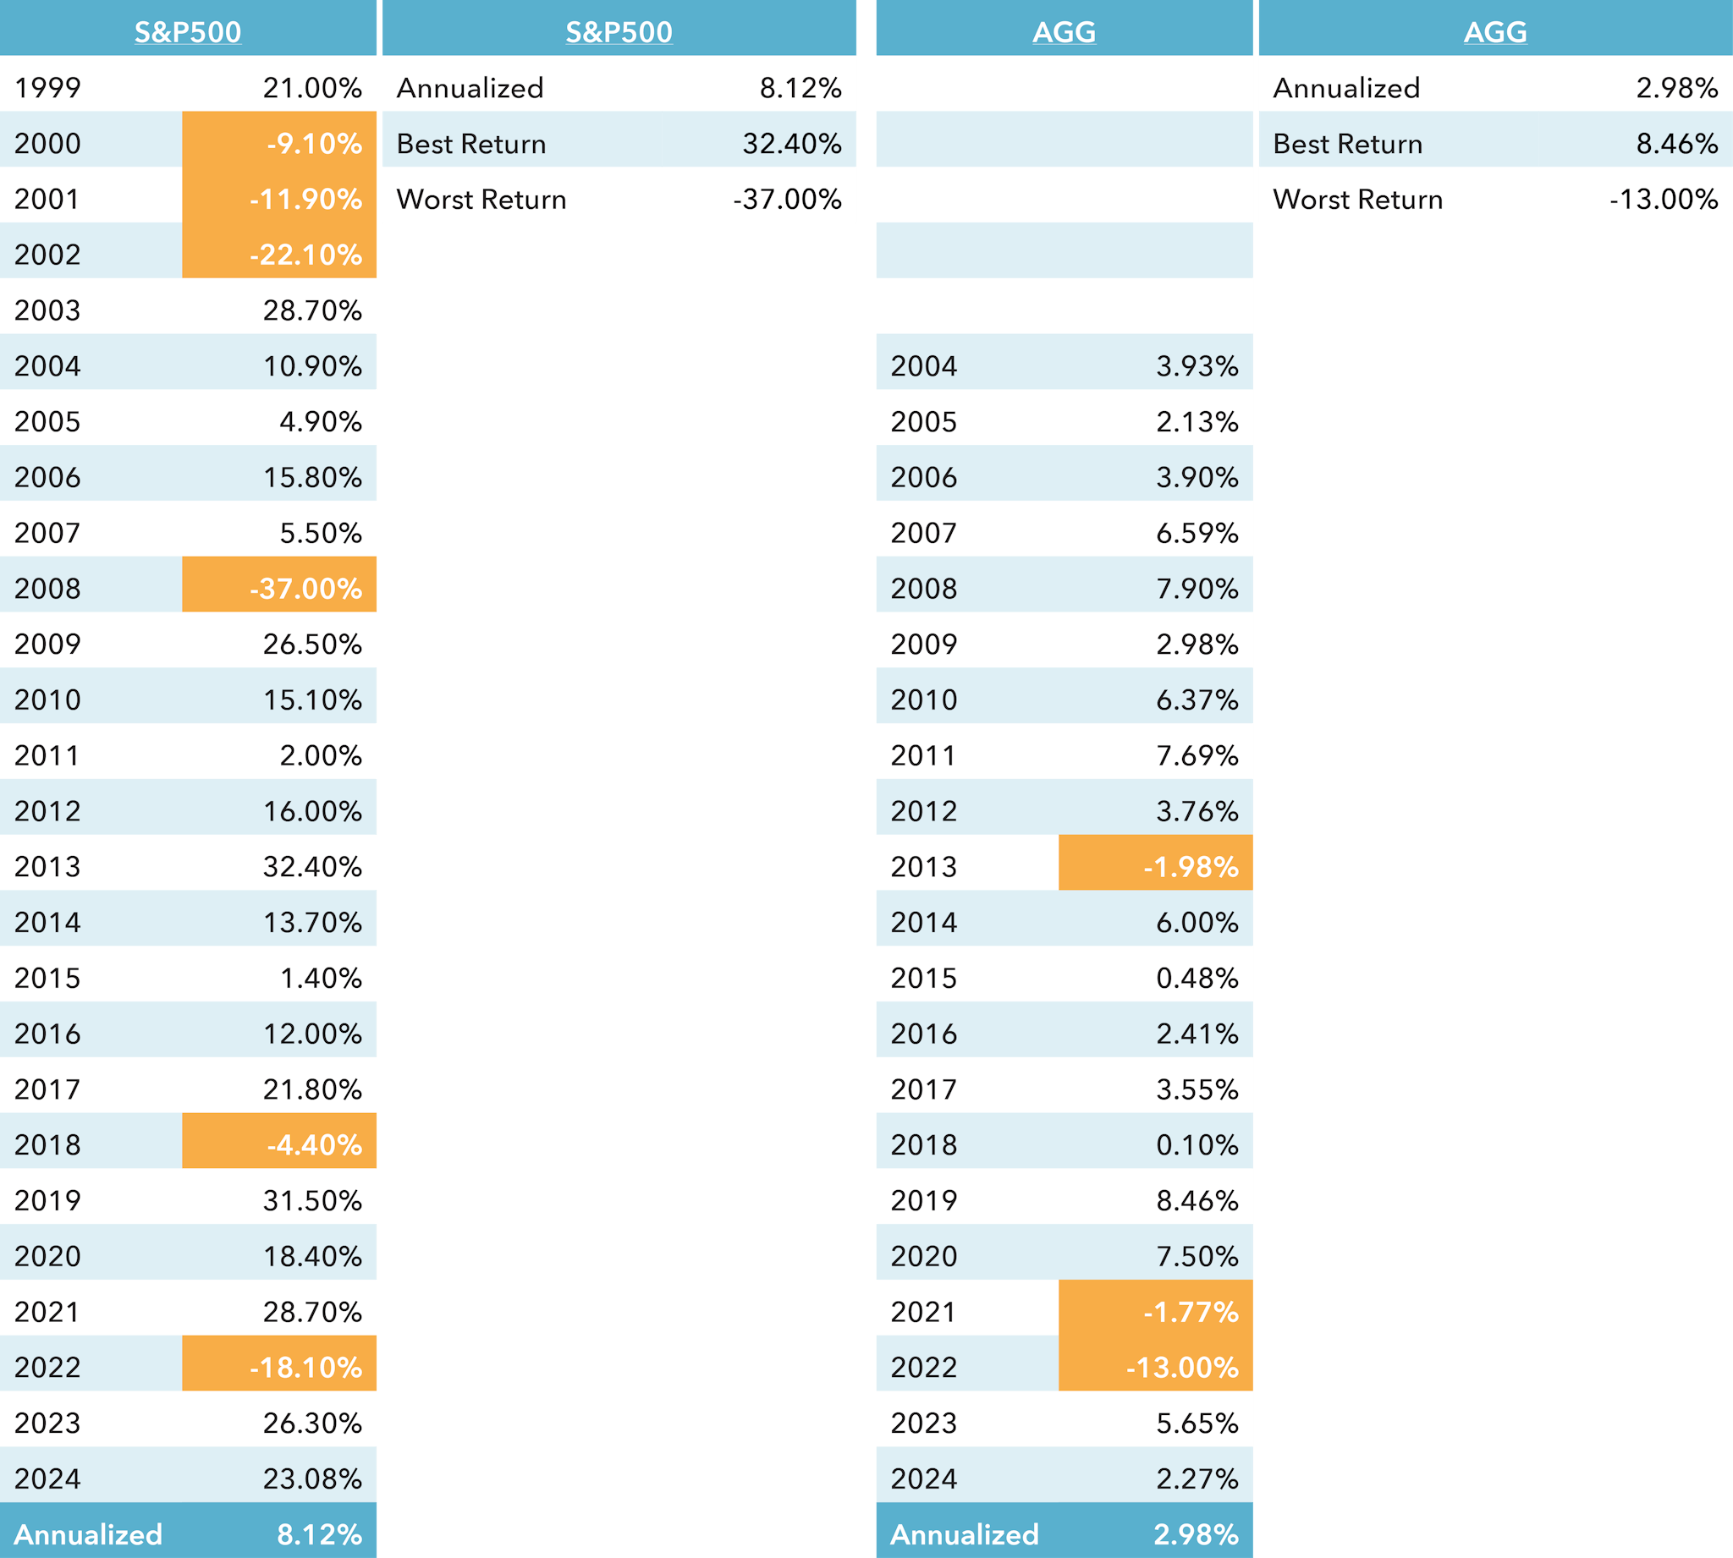
Task: Select S&P500 2015 return 1.40%
Action: point(321,979)
